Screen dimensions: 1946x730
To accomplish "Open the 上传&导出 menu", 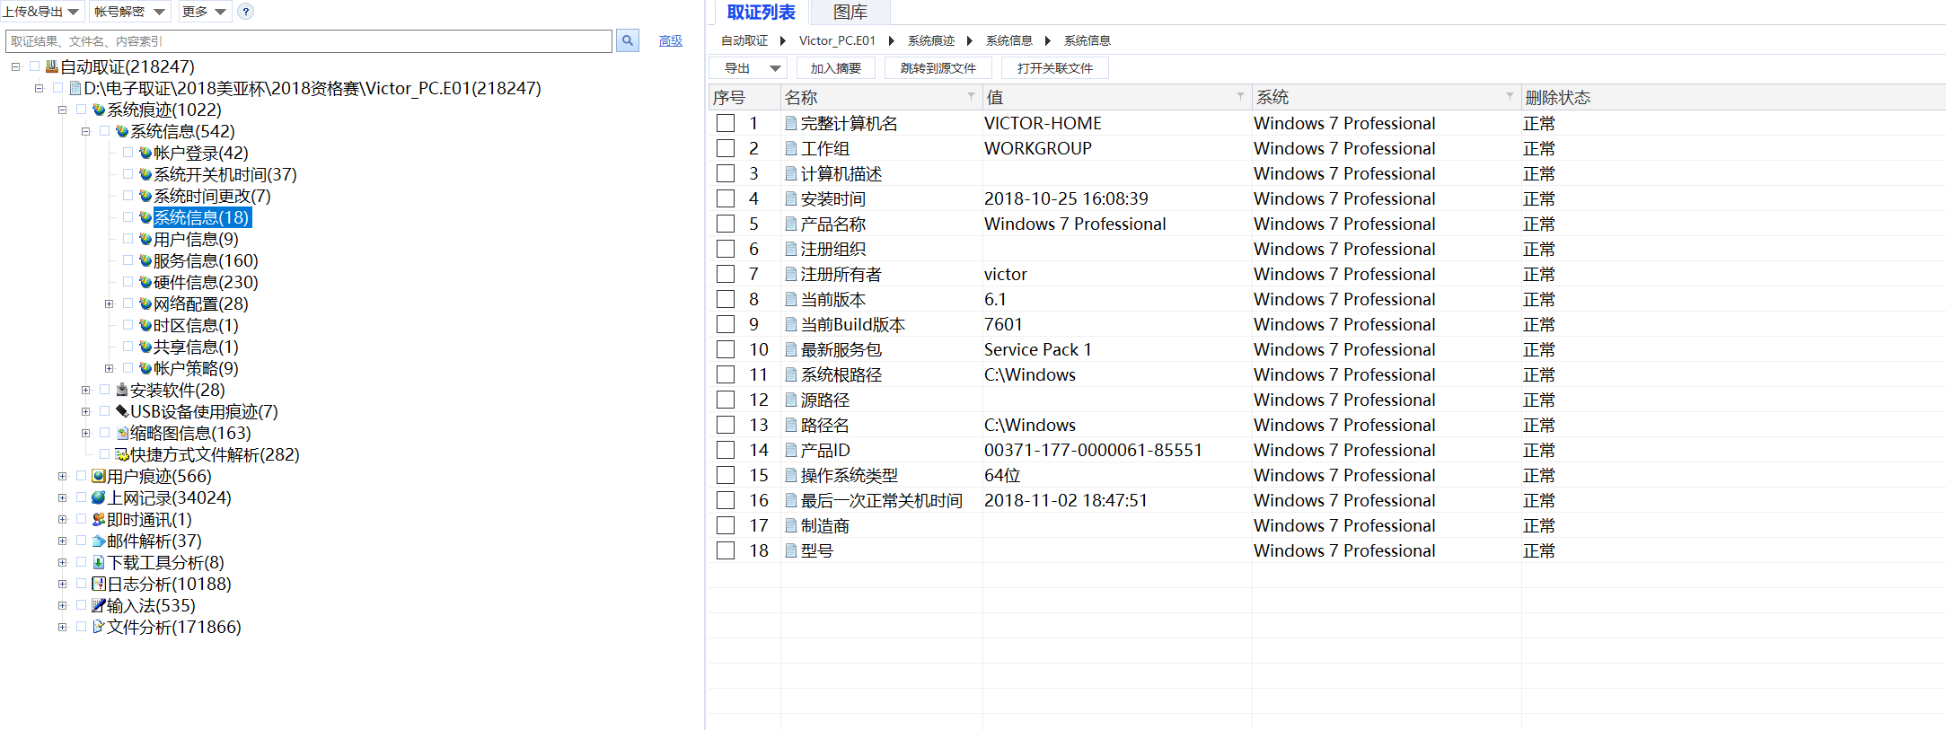I will click(x=41, y=12).
